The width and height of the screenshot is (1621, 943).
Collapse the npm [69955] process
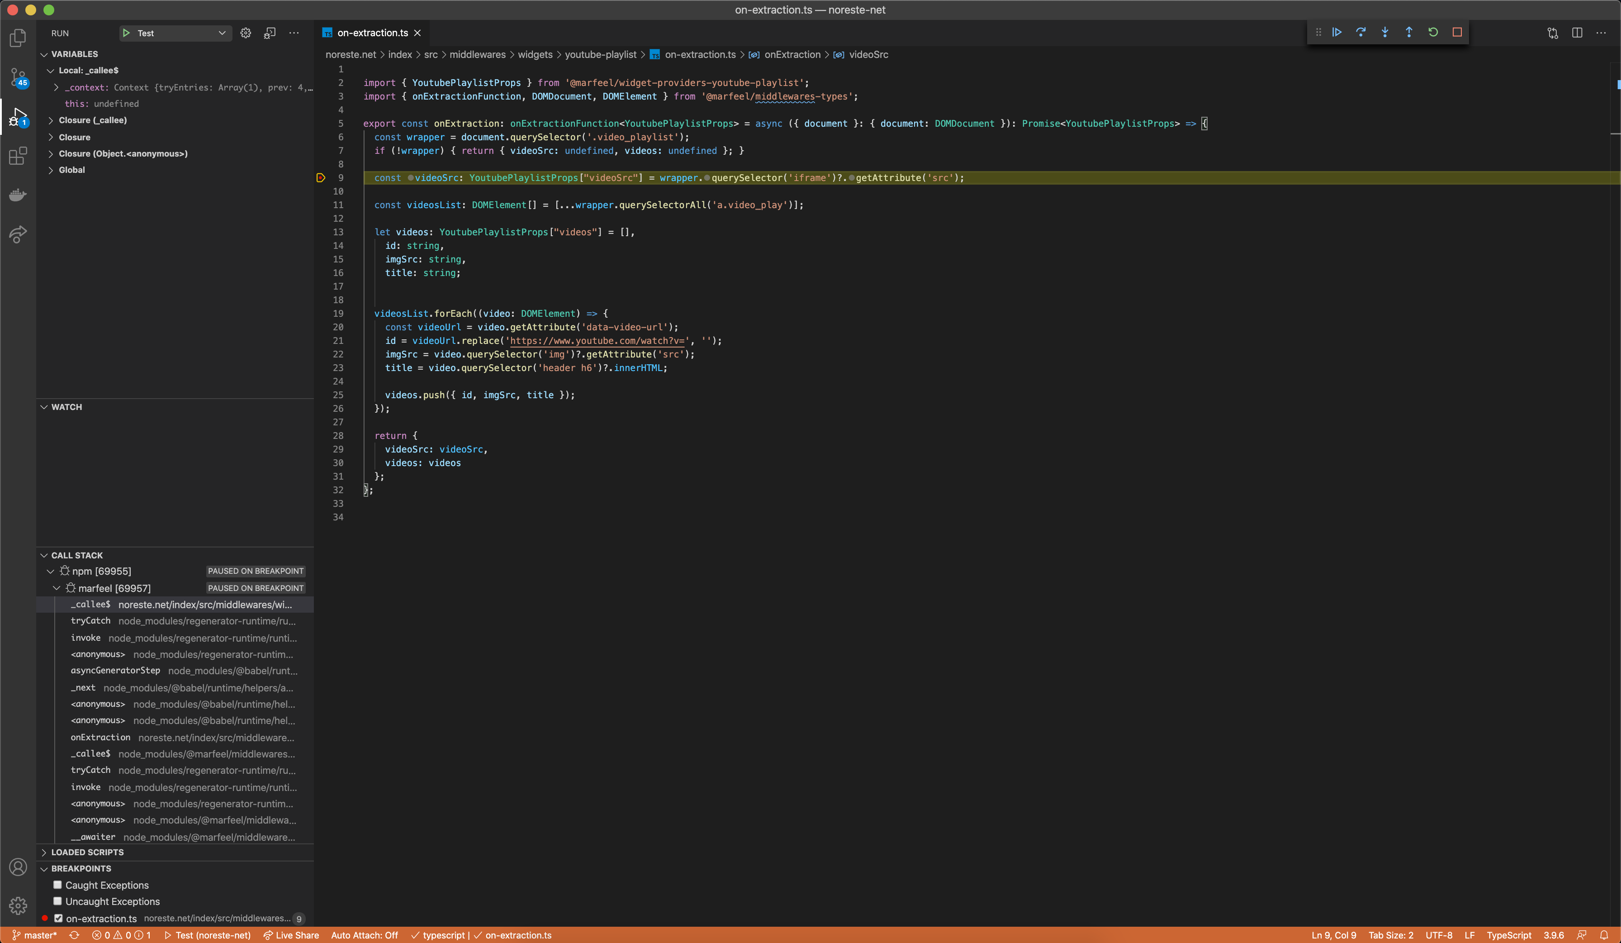tap(51, 571)
